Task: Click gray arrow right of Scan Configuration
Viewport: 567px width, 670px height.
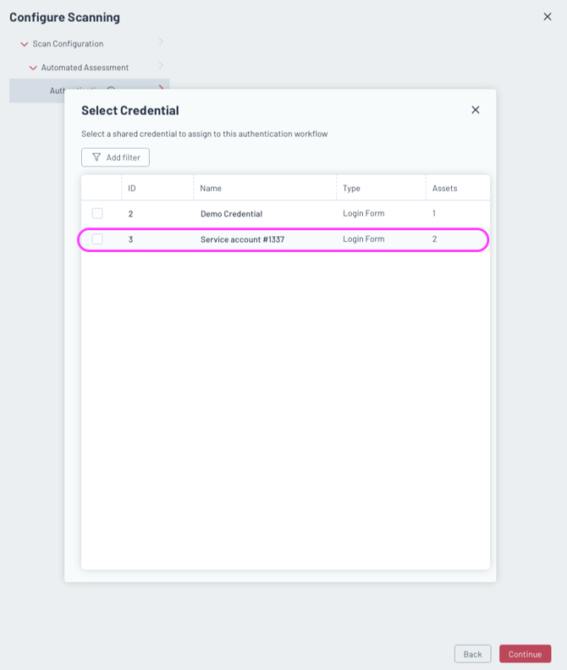Action: click(x=160, y=42)
